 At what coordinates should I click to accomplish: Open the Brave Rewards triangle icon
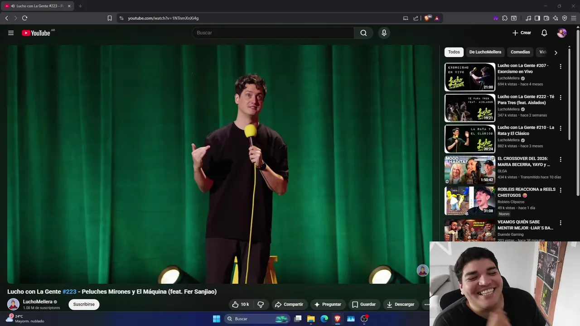pos(437,18)
